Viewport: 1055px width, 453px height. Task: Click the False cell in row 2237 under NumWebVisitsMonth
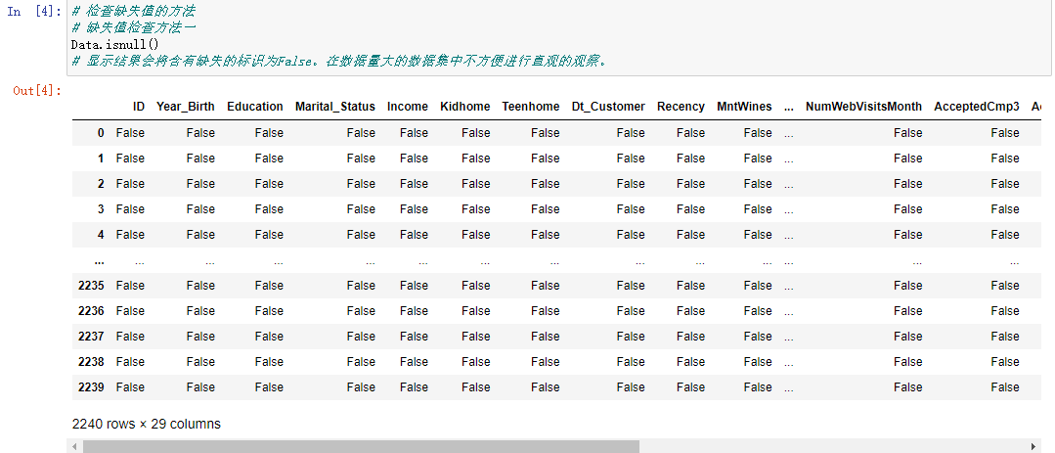907,337
